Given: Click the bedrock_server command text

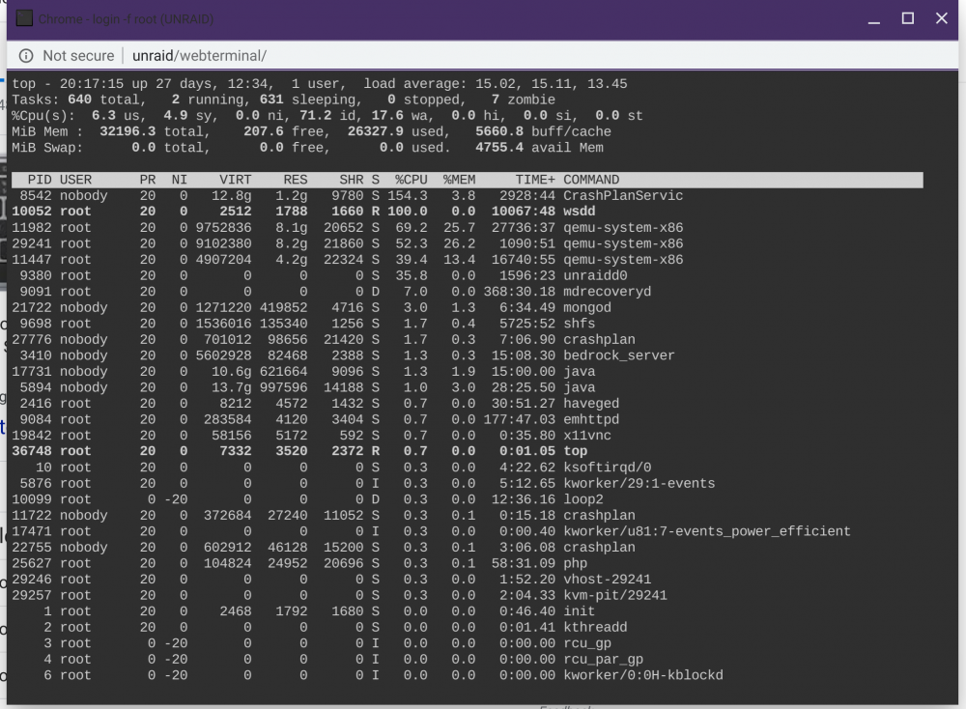Looking at the screenshot, I should click(619, 355).
